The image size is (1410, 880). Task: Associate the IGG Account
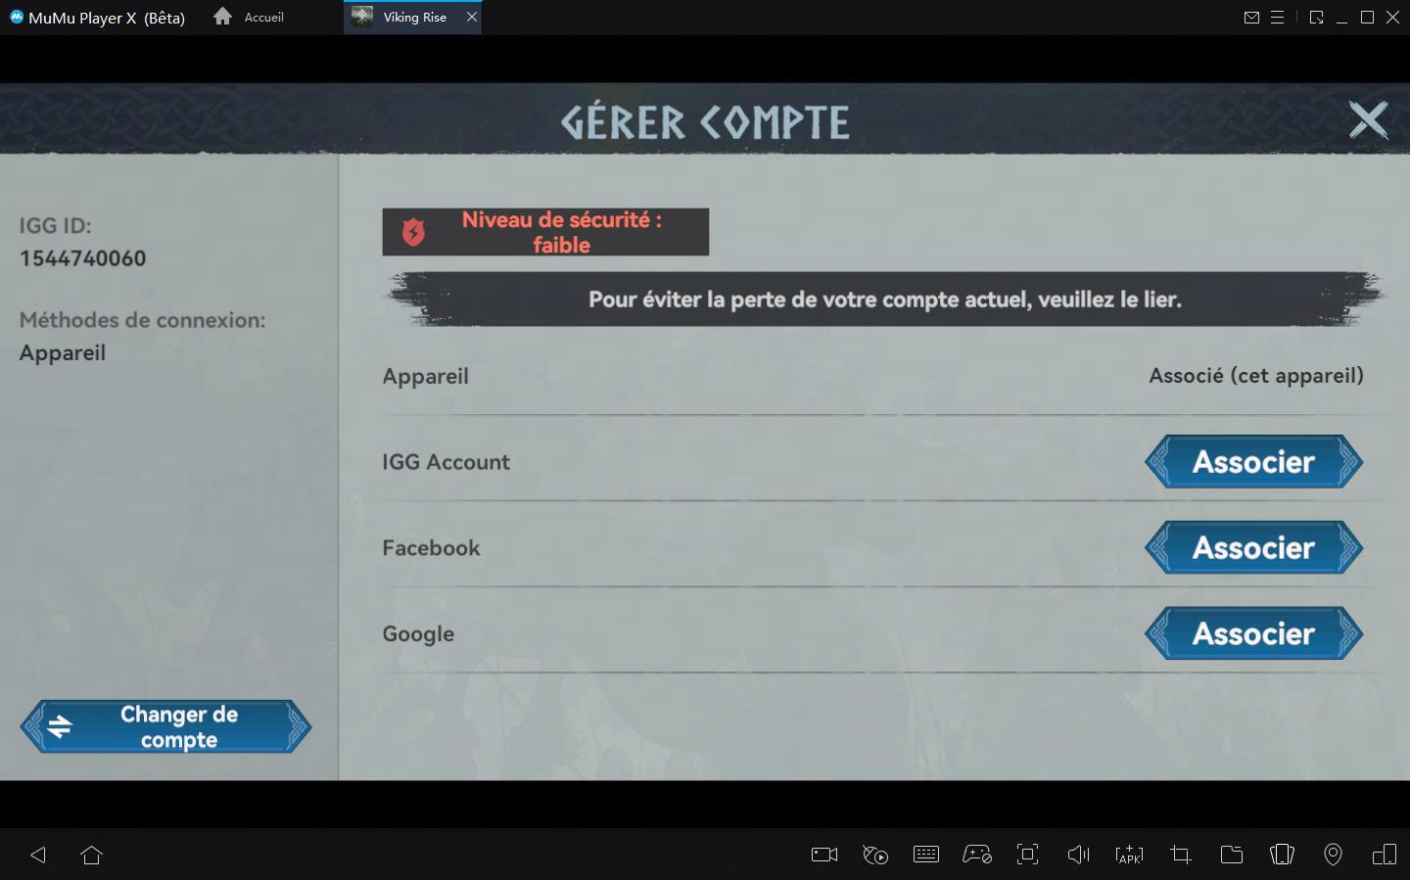pos(1254,462)
